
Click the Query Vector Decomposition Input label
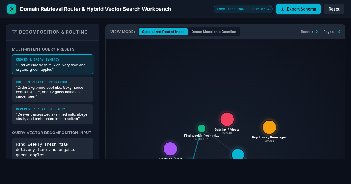52,133
